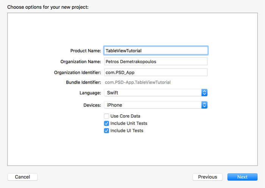
Task: Click the Product Name text field
Action: (x=156, y=51)
